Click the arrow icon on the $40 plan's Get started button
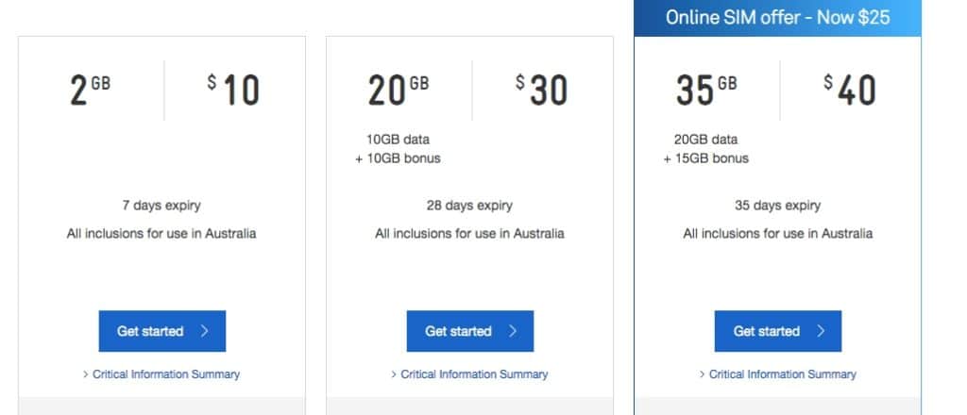 821,331
